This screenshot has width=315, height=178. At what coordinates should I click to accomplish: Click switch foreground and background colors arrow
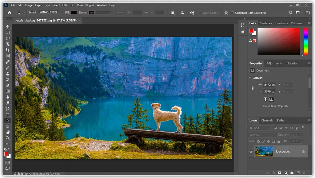[9, 149]
